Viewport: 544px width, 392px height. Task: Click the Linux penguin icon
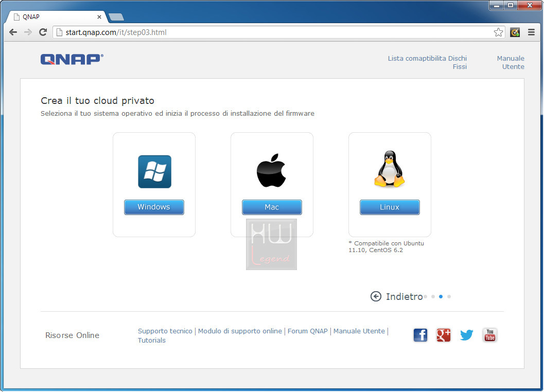[389, 169]
